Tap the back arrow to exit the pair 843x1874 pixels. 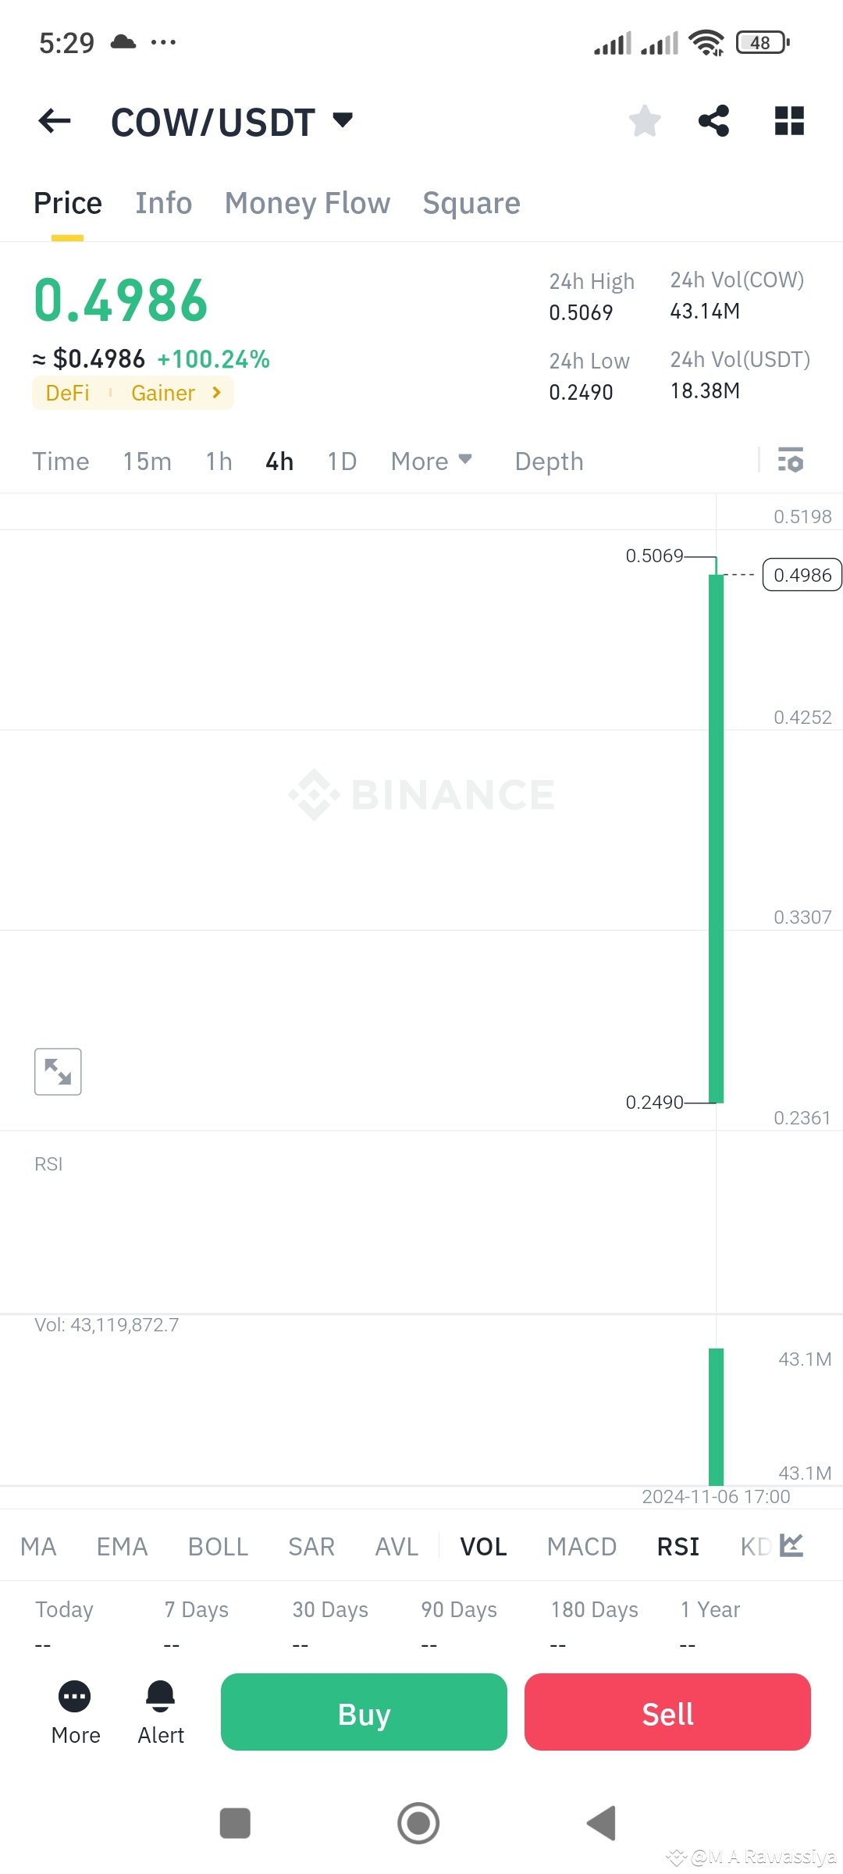[52, 120]
